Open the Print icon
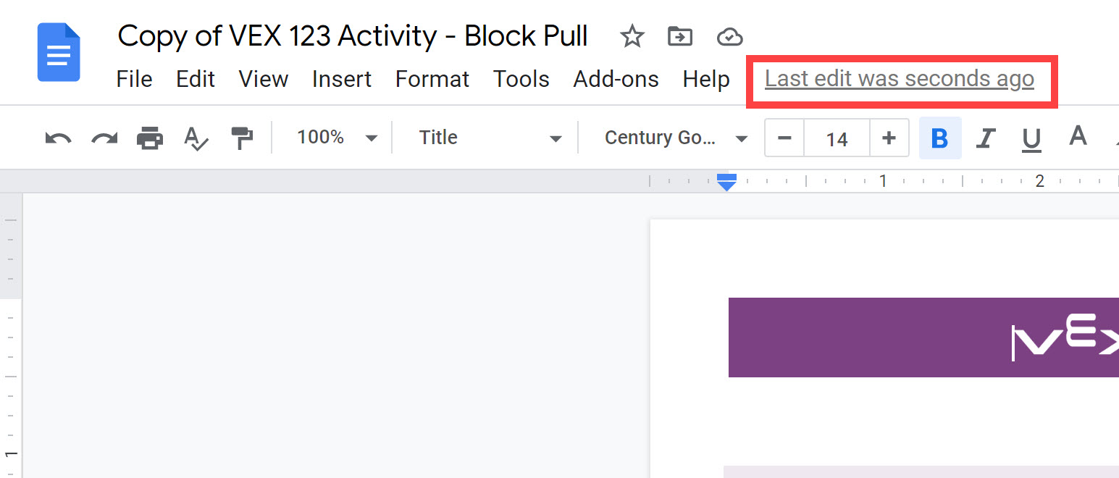 [x=149, y=138]
